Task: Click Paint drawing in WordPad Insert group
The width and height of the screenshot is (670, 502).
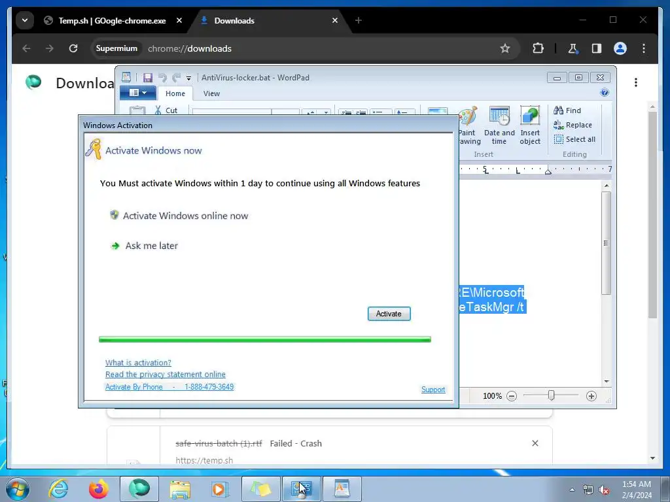Action: click(x=469, y=126)
